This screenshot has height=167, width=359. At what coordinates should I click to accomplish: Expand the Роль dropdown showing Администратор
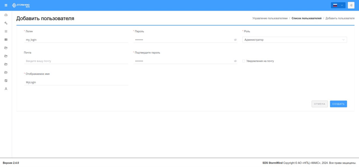click(294, 40)
